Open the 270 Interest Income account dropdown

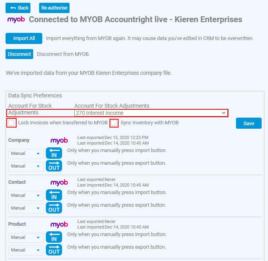click(x=151, y=113)
